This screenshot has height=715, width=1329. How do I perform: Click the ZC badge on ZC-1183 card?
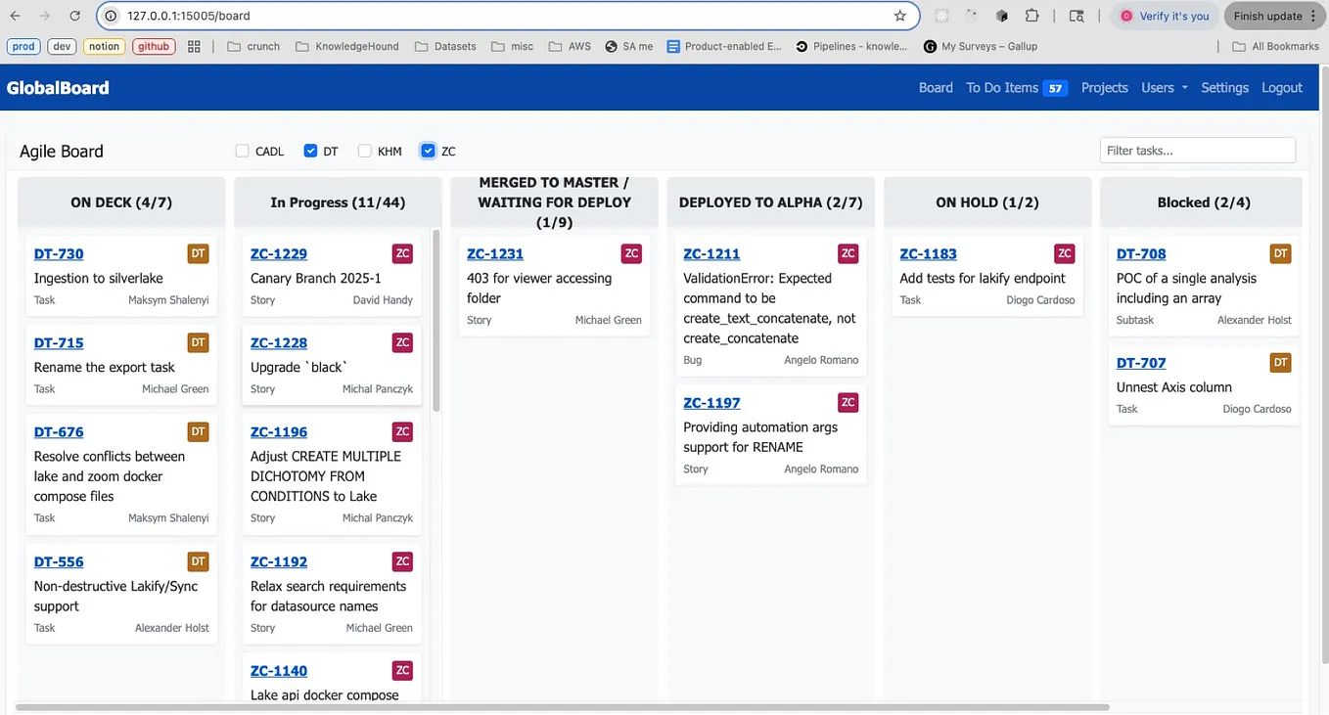(1065, 252)
